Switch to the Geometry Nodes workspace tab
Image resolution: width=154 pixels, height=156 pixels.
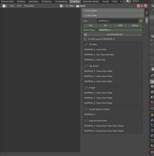tap(91, 2)
